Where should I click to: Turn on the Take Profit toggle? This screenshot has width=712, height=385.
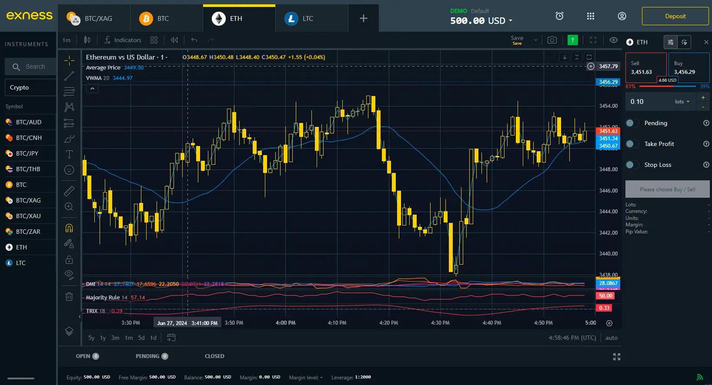632,144
